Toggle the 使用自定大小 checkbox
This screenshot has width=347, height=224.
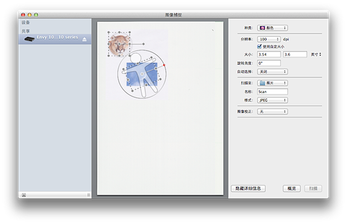click(x=259, y=46)
